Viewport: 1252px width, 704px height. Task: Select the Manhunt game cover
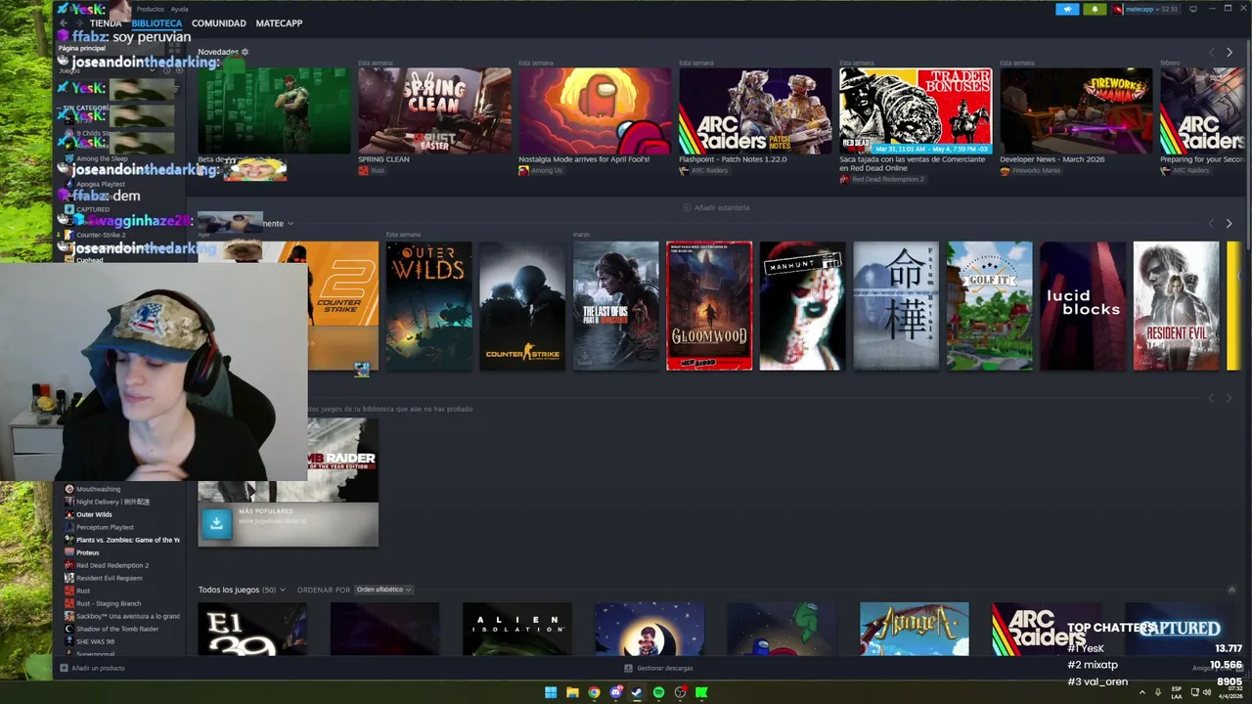coord(802,306)
